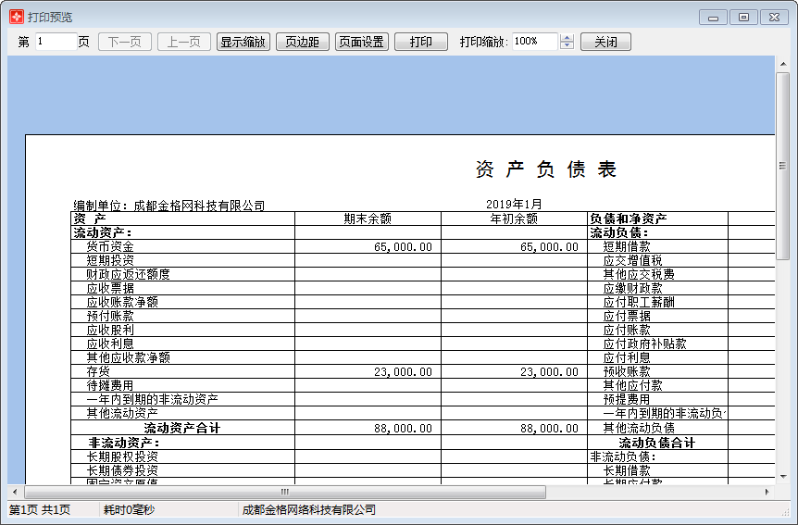Click the horizontal scrollbar left arrow
The width and height of the screenshot is (798, 525).
click(x=14, y=492)
